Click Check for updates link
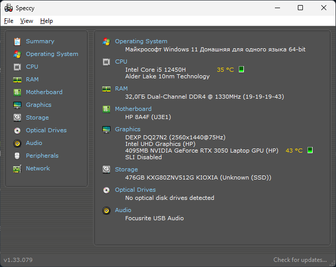 [300, 260]
